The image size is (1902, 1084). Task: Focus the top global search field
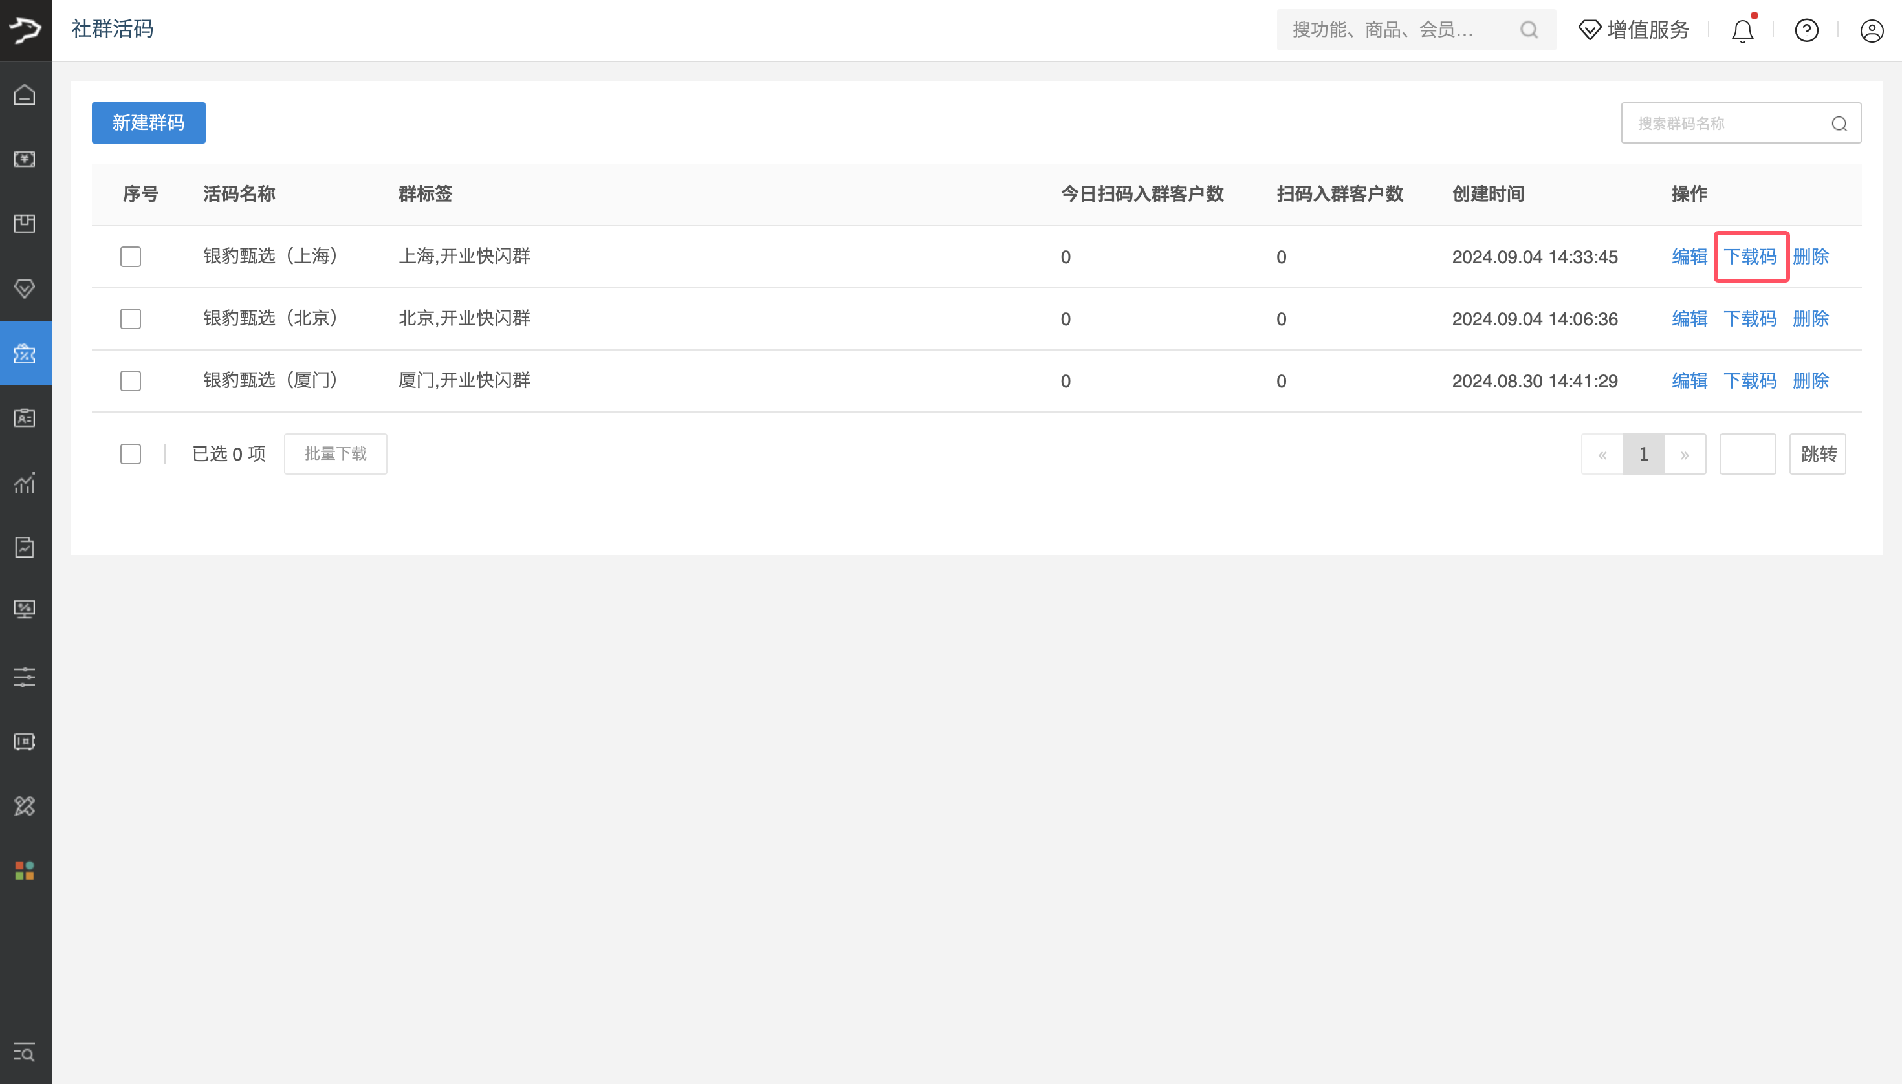[x=1416, y=30]
